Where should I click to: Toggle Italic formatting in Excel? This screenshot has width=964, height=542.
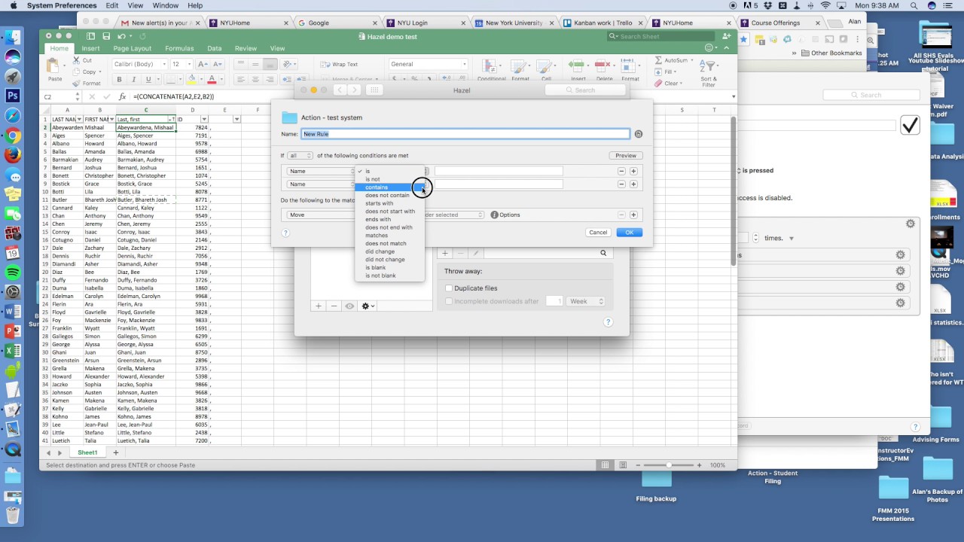click(x=133, y=79)
